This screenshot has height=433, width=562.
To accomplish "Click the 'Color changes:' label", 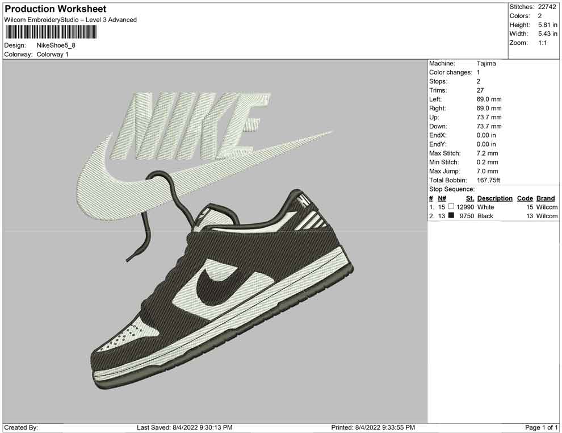I will pyautogui.click(x=451, y=73).
